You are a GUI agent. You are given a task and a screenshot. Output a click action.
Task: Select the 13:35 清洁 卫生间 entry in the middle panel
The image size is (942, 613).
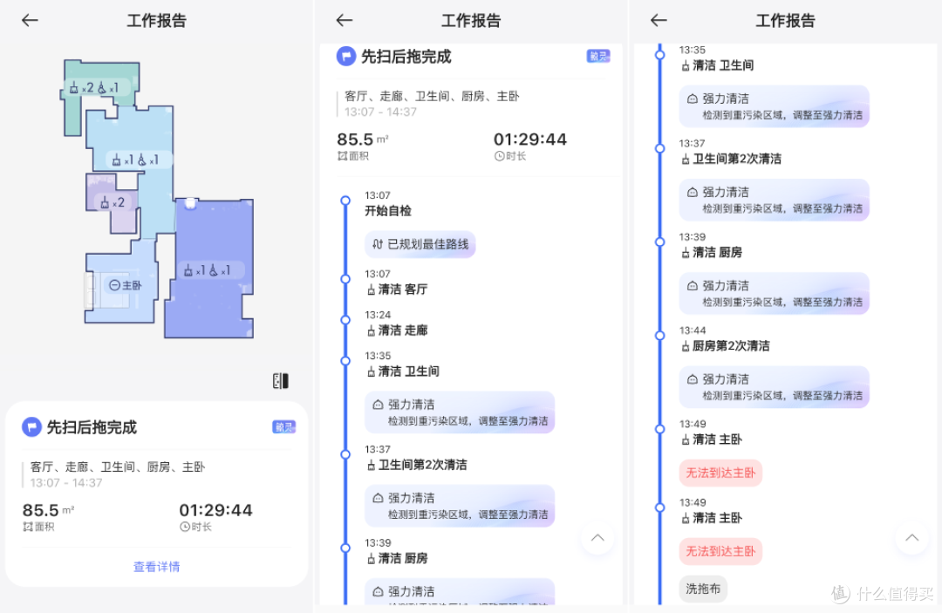pyautogui.click(x=402, y=364)
